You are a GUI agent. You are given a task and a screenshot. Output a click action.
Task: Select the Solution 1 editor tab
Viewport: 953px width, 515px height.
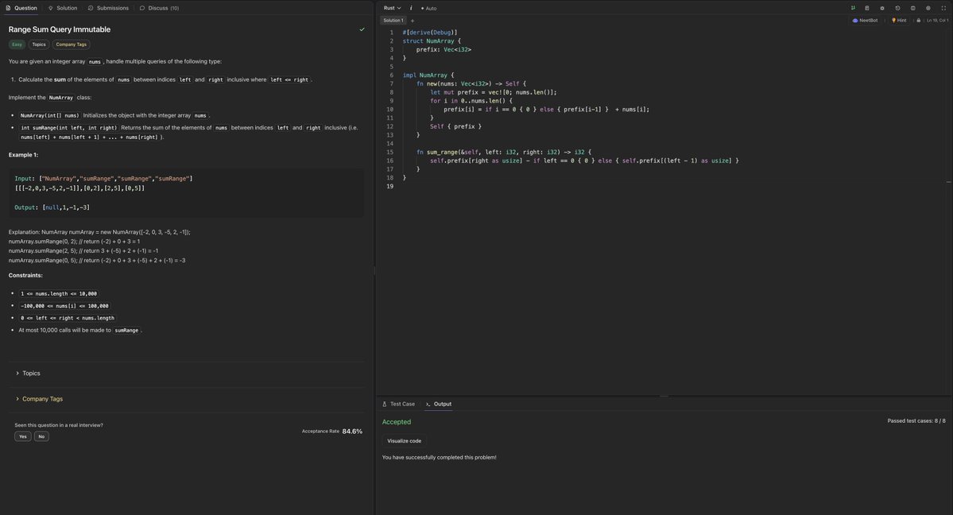tap(393, 21)
